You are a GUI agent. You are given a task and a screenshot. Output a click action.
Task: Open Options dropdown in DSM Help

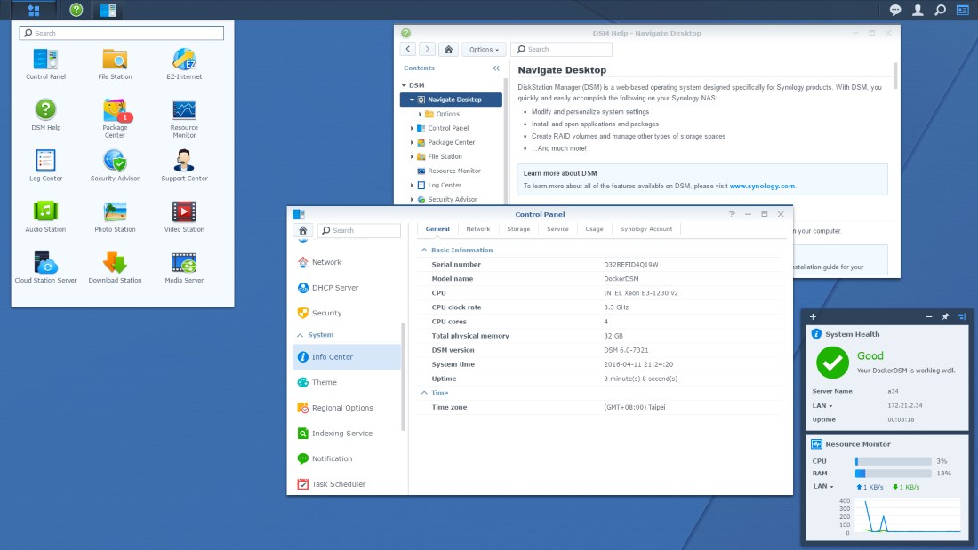click(x=484, y=49)
